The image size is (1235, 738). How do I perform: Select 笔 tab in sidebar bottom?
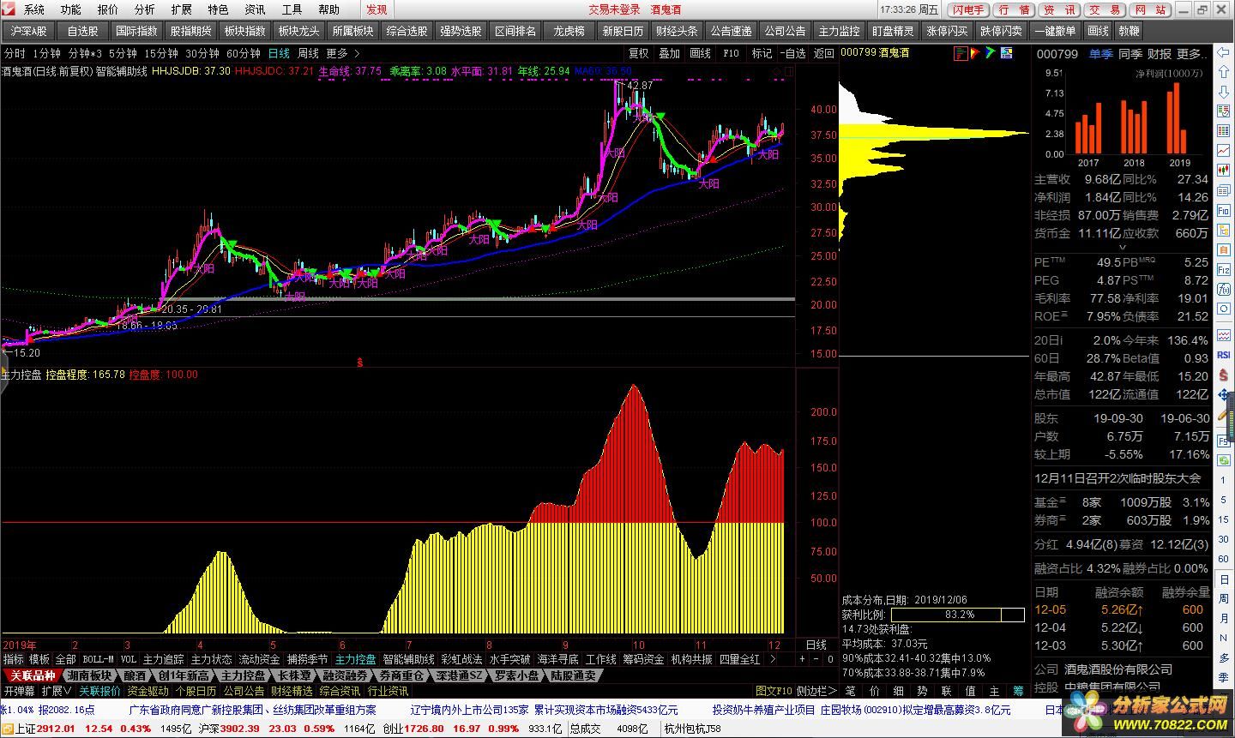[851, 691]
